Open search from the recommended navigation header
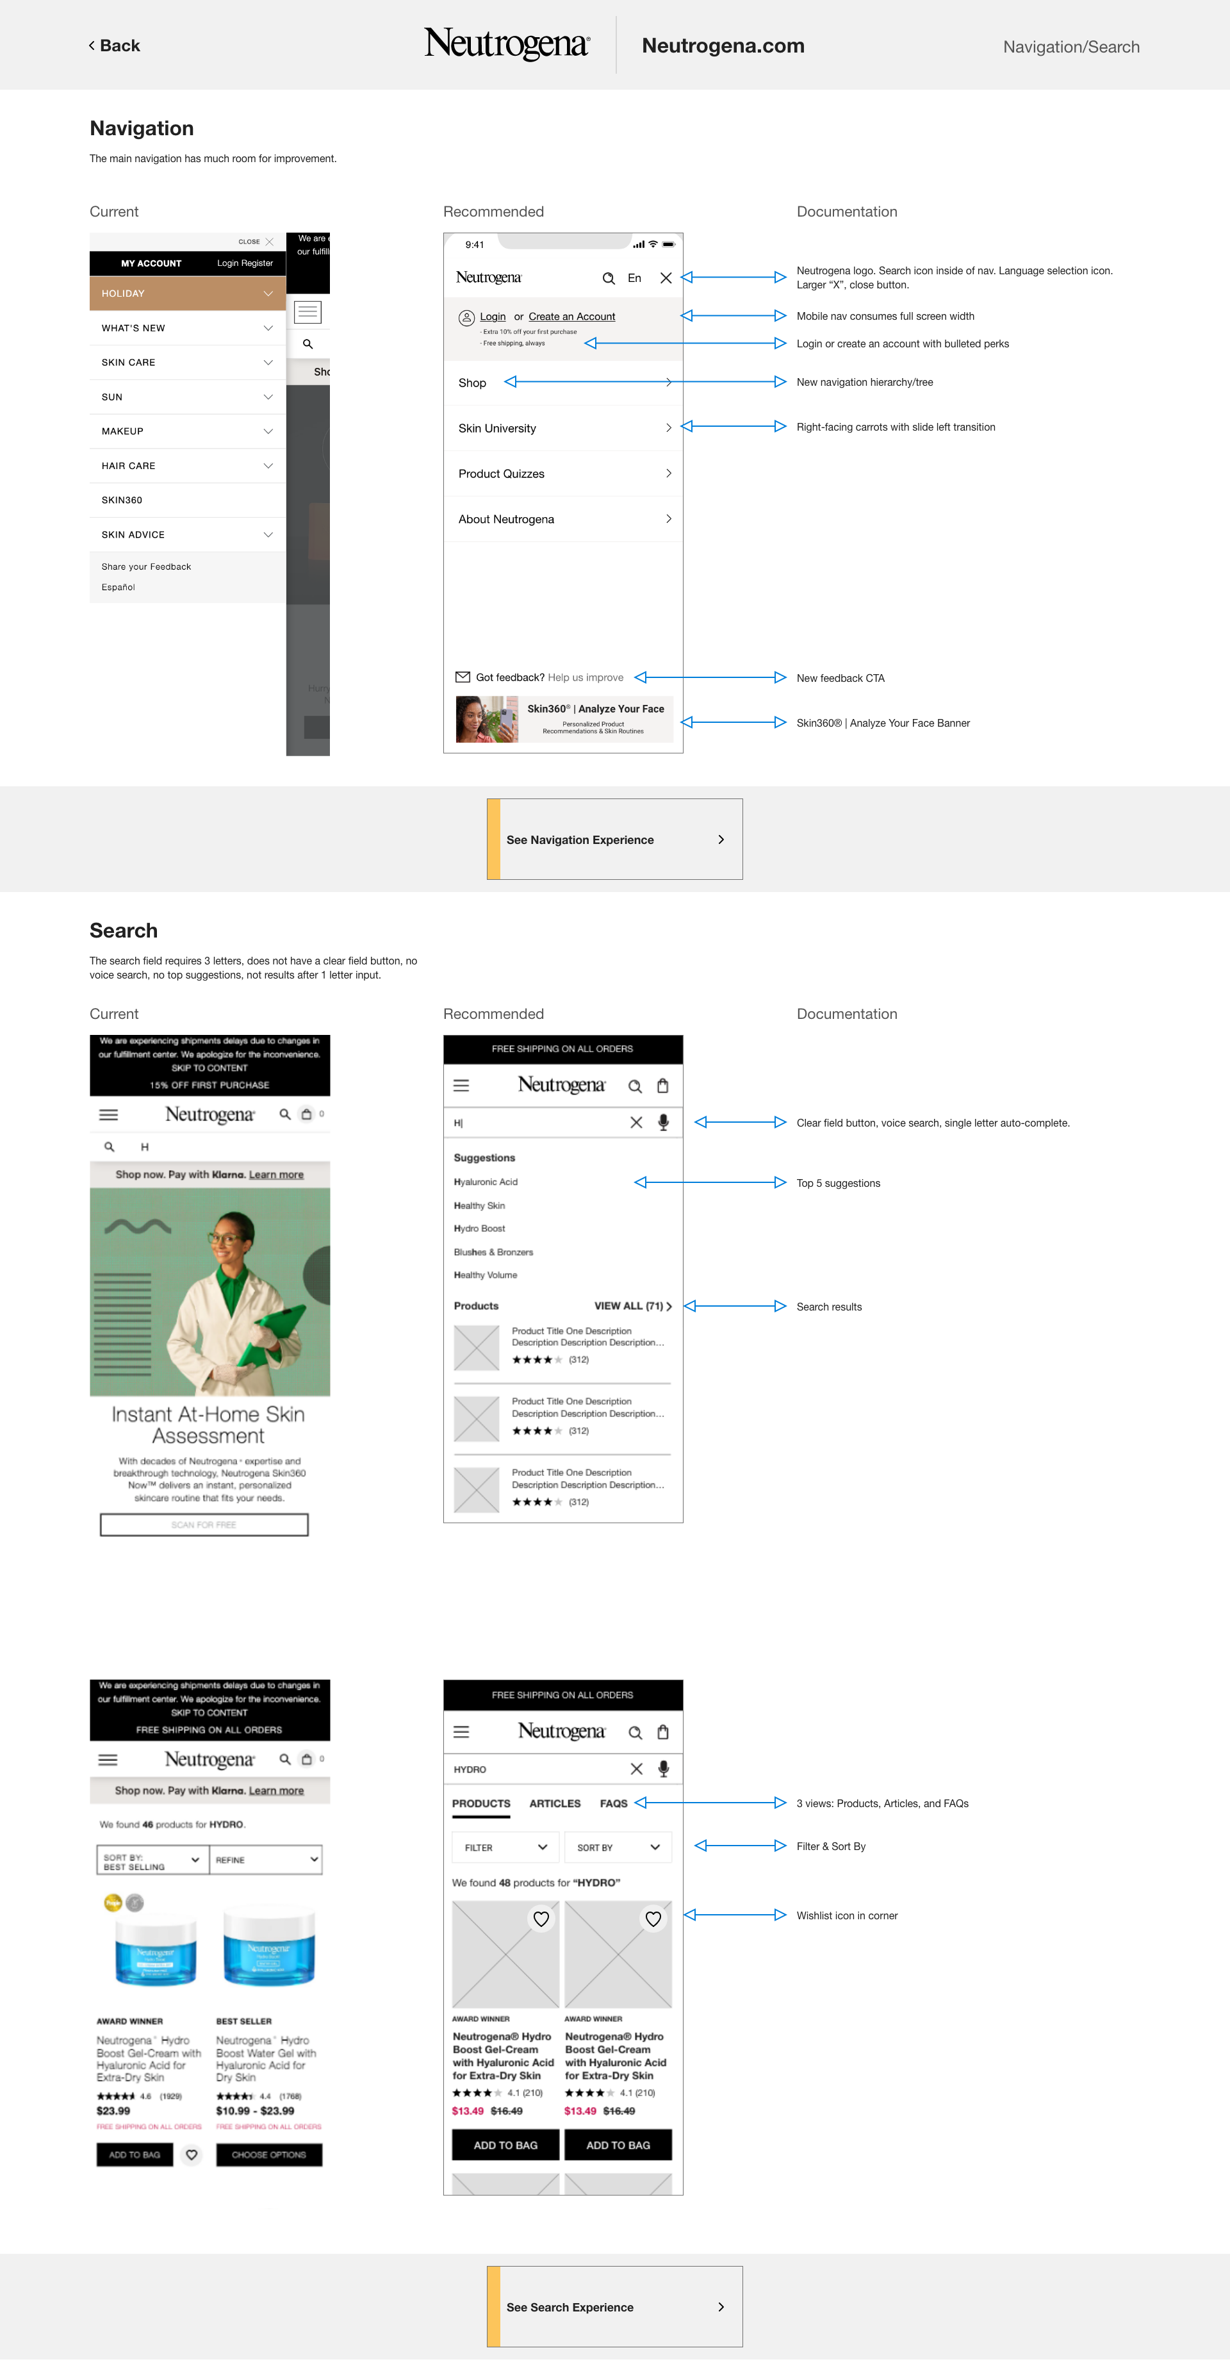The height and width of the screenshot is (2364, 1230). (x=608, y=278)
